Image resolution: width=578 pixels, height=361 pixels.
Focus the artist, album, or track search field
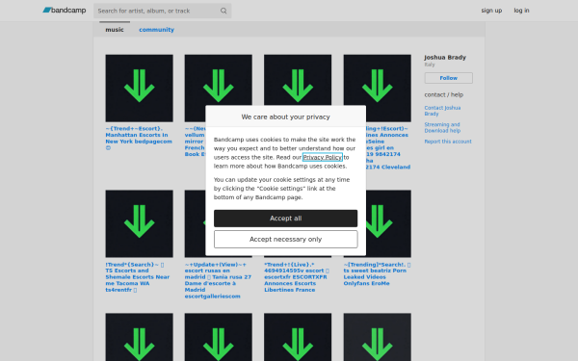pos(162,11)
